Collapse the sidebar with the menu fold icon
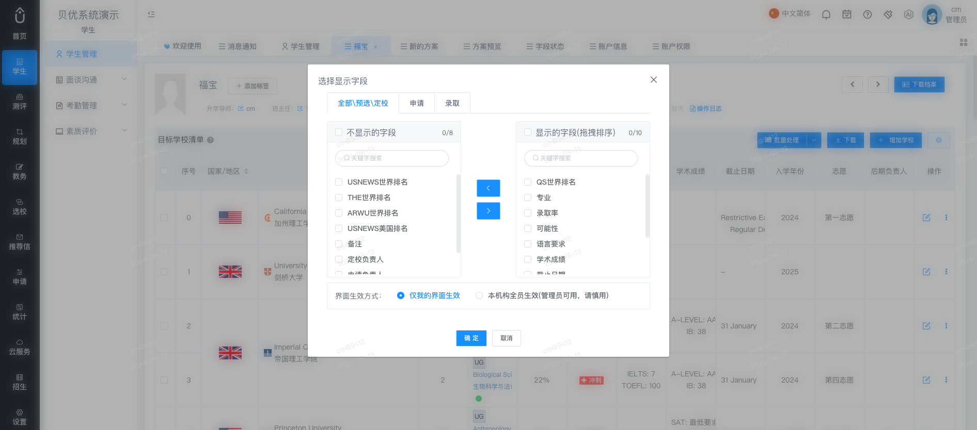 [151, 14]
